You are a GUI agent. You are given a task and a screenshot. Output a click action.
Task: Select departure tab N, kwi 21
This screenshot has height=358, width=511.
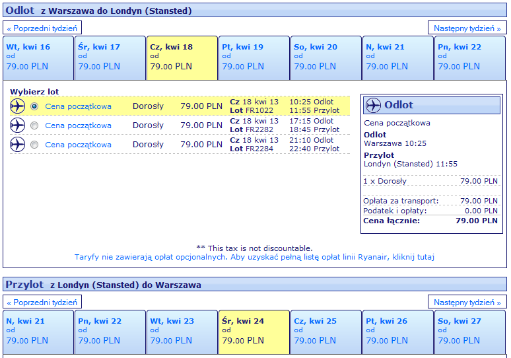(398, 58)
